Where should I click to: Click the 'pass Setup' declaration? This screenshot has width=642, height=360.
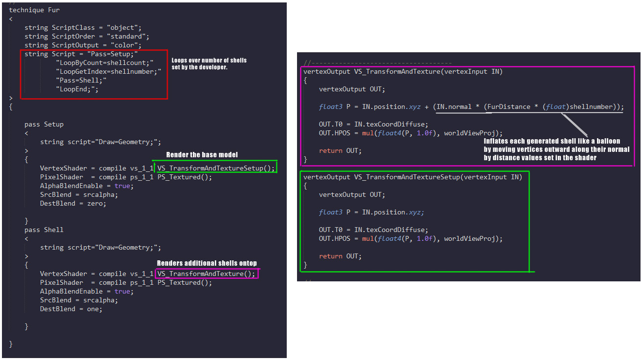click(x=44, y=124)
